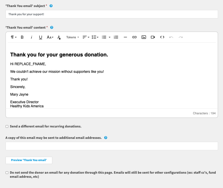Click the 'We couldn't achieve our mission' line
Image resolution: width=223 pixels, height=188 pixels.
click(57, 72)
